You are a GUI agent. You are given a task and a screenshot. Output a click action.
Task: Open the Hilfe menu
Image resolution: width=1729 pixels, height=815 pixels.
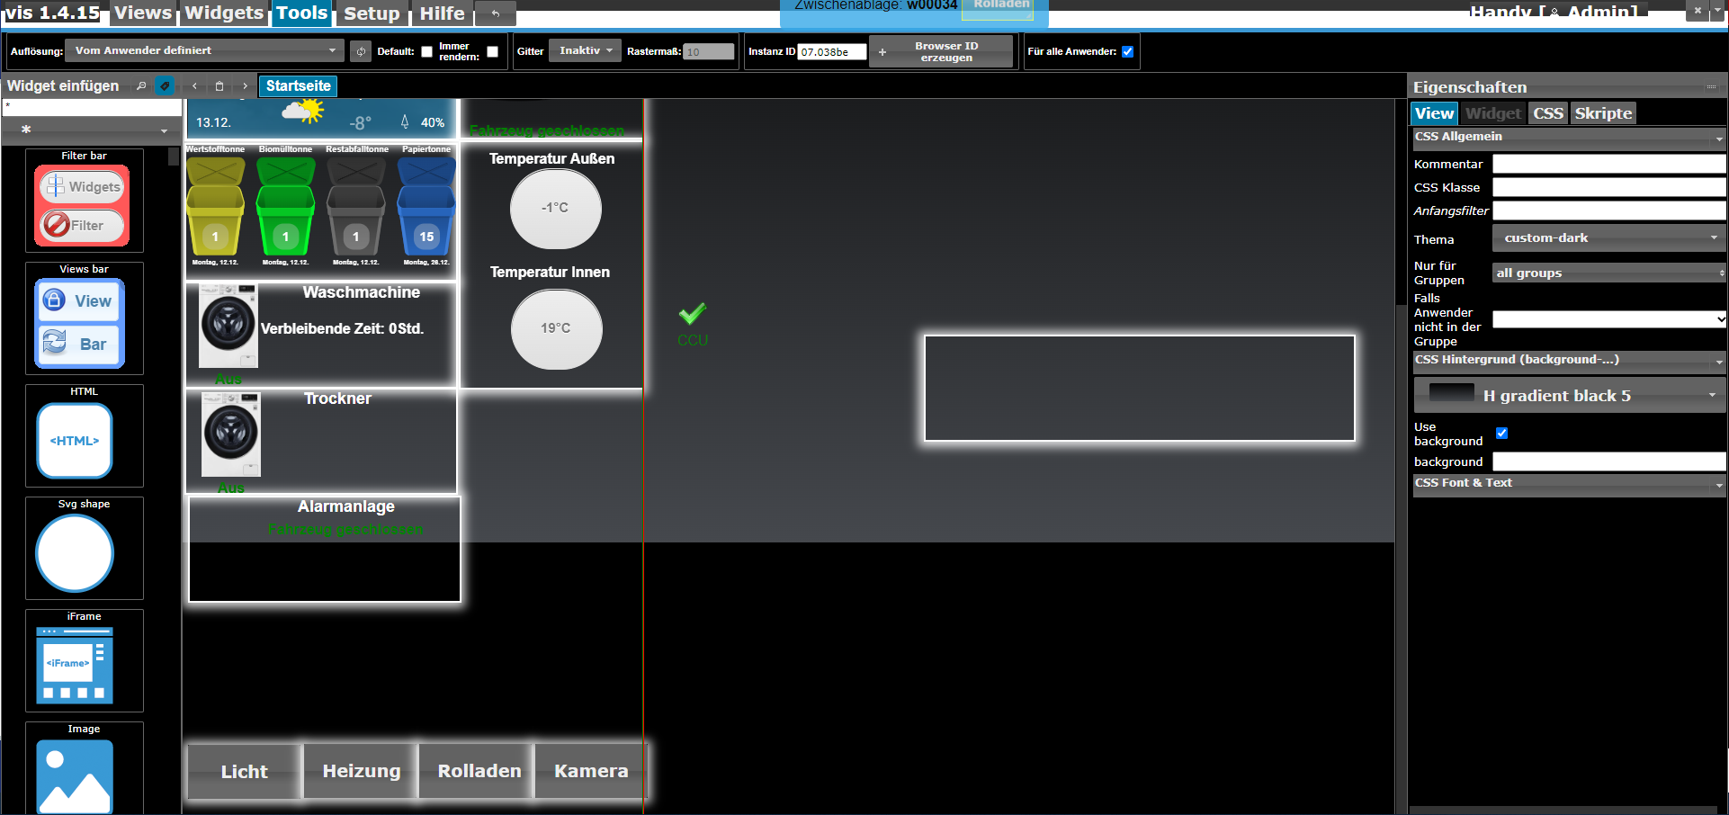pyautogui.click(x=443, y=13)
